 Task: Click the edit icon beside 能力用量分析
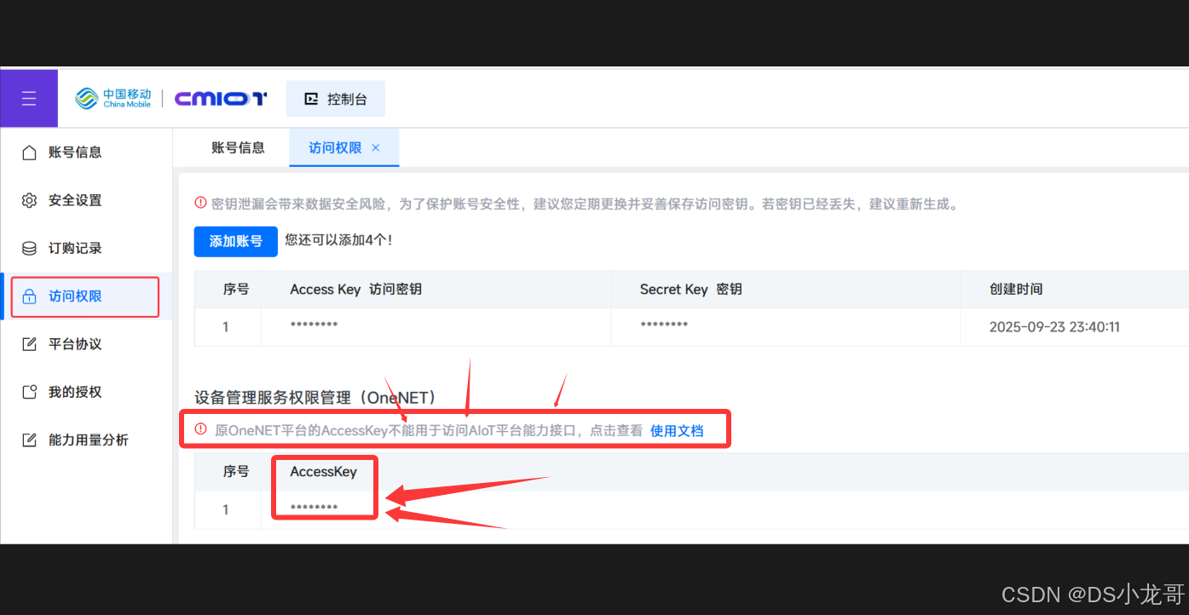29,440
